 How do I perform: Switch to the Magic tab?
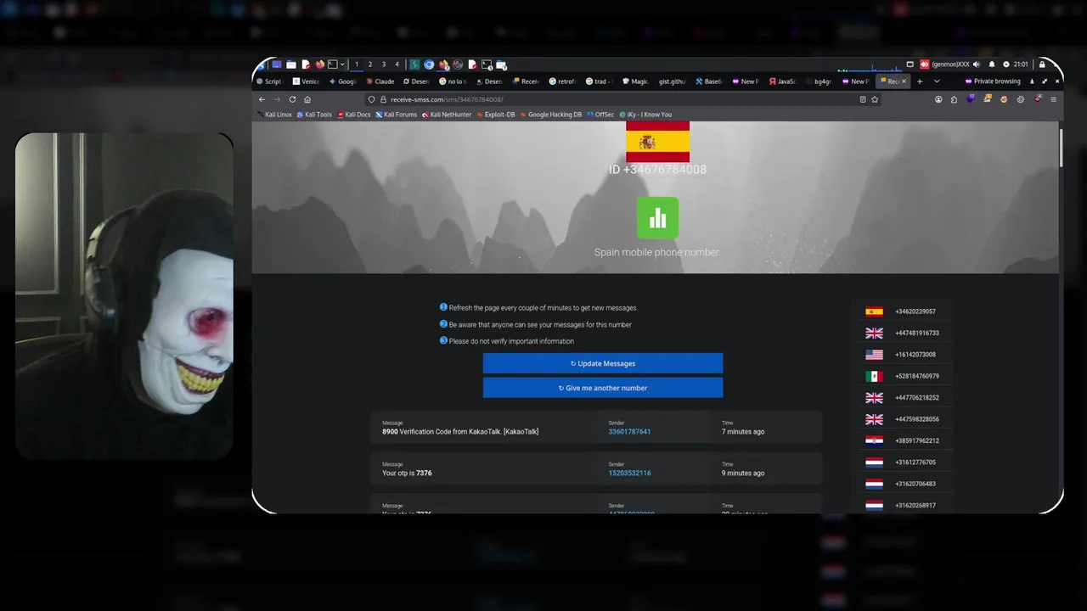click(636, 81)
